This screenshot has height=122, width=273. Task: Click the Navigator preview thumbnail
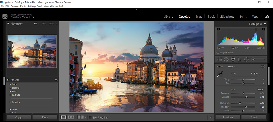pyautogui.click(x=32, y=51)
